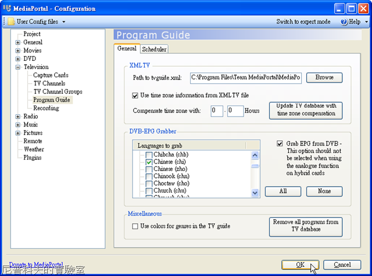Collapse the Television tree node
Image resolution: width=372 pixels, height=276 pixels.
point(18,67)
